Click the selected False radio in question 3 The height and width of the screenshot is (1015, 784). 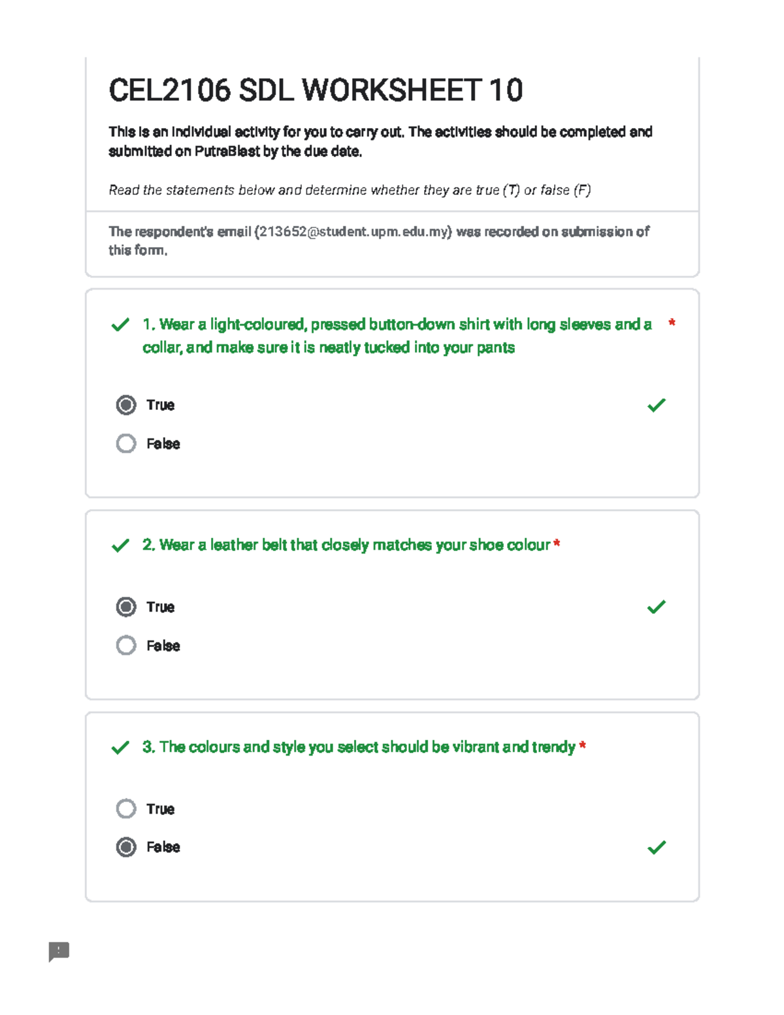tap(126, 848)
